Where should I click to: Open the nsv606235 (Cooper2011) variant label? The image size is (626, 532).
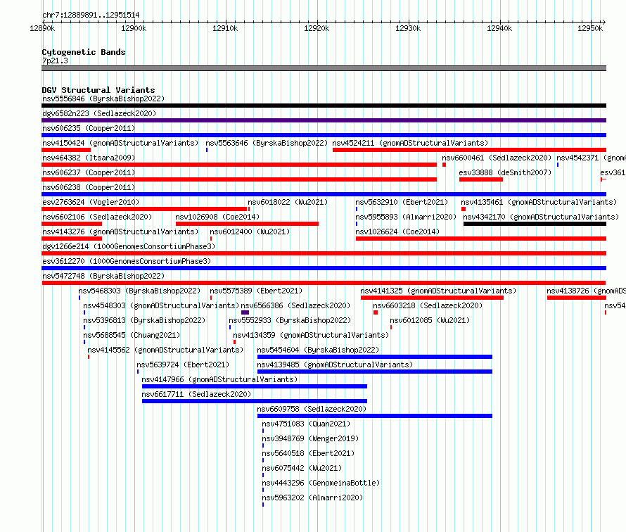[x=89, y=128]
